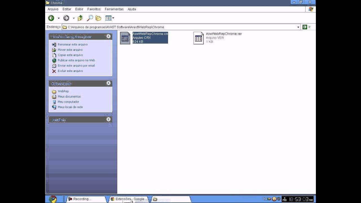
Task: Click the Chrome folder title bar icon
Action: coord(47,3)
